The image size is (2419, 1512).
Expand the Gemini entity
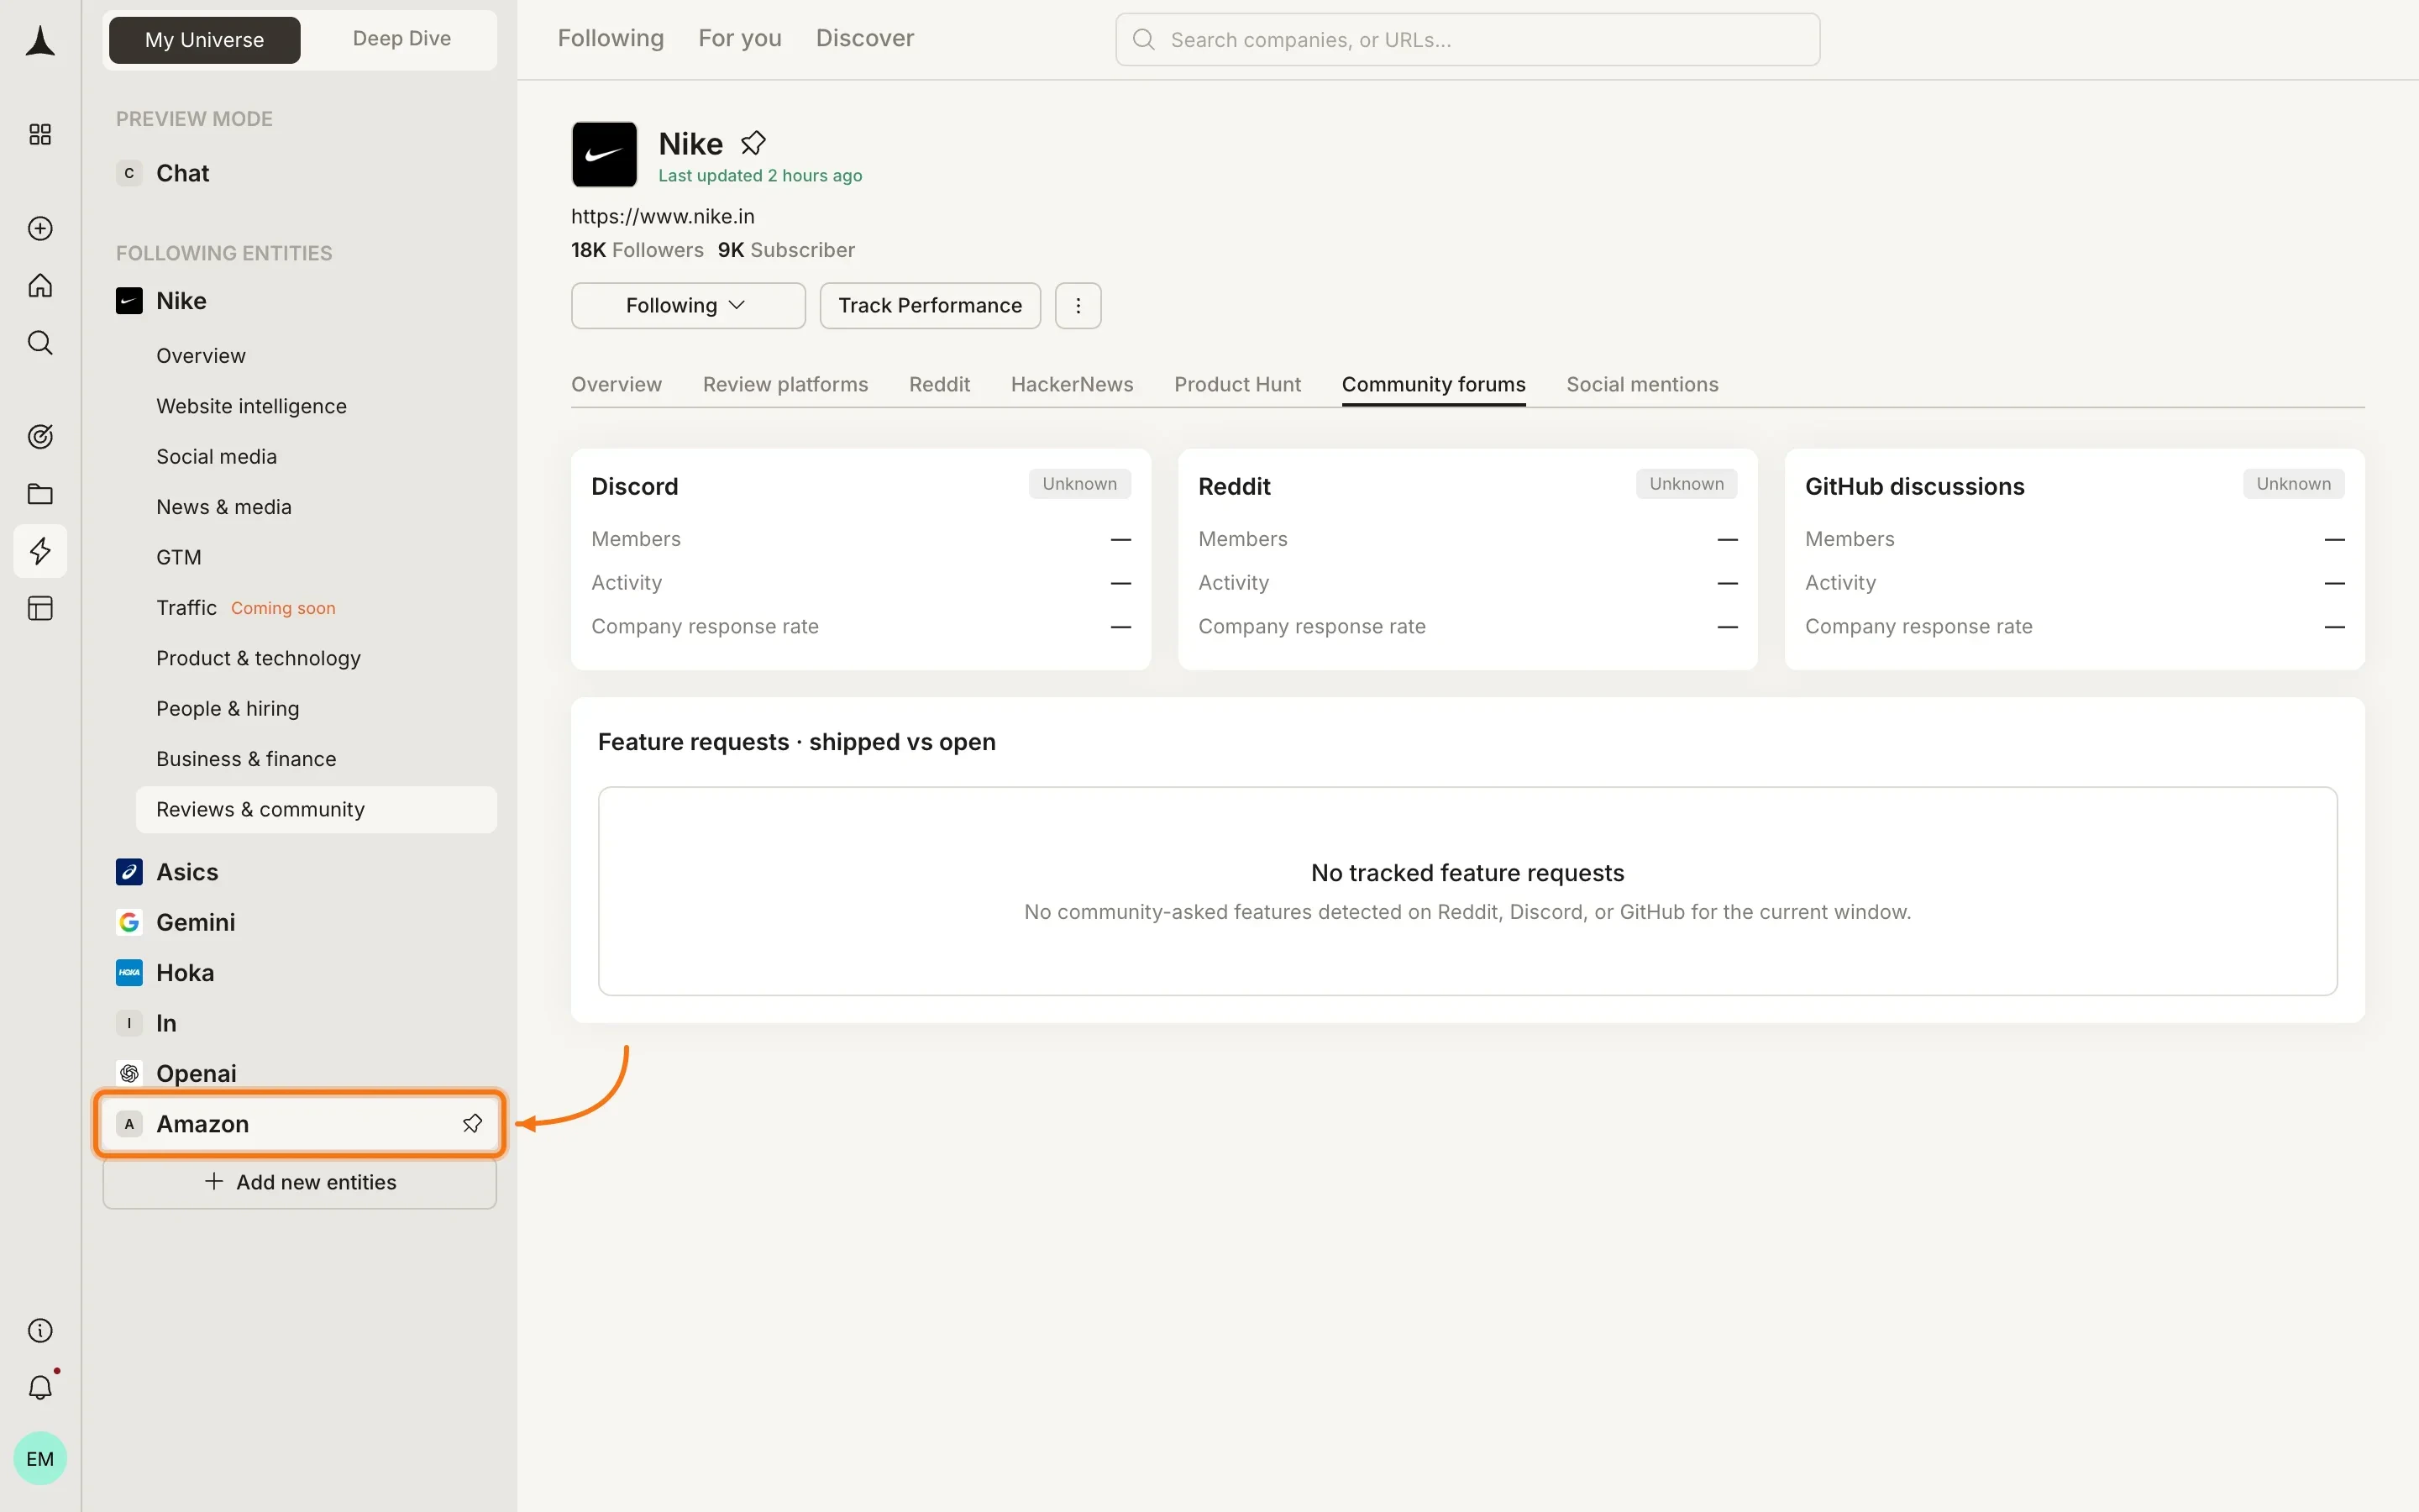click(x=300, y=922)
